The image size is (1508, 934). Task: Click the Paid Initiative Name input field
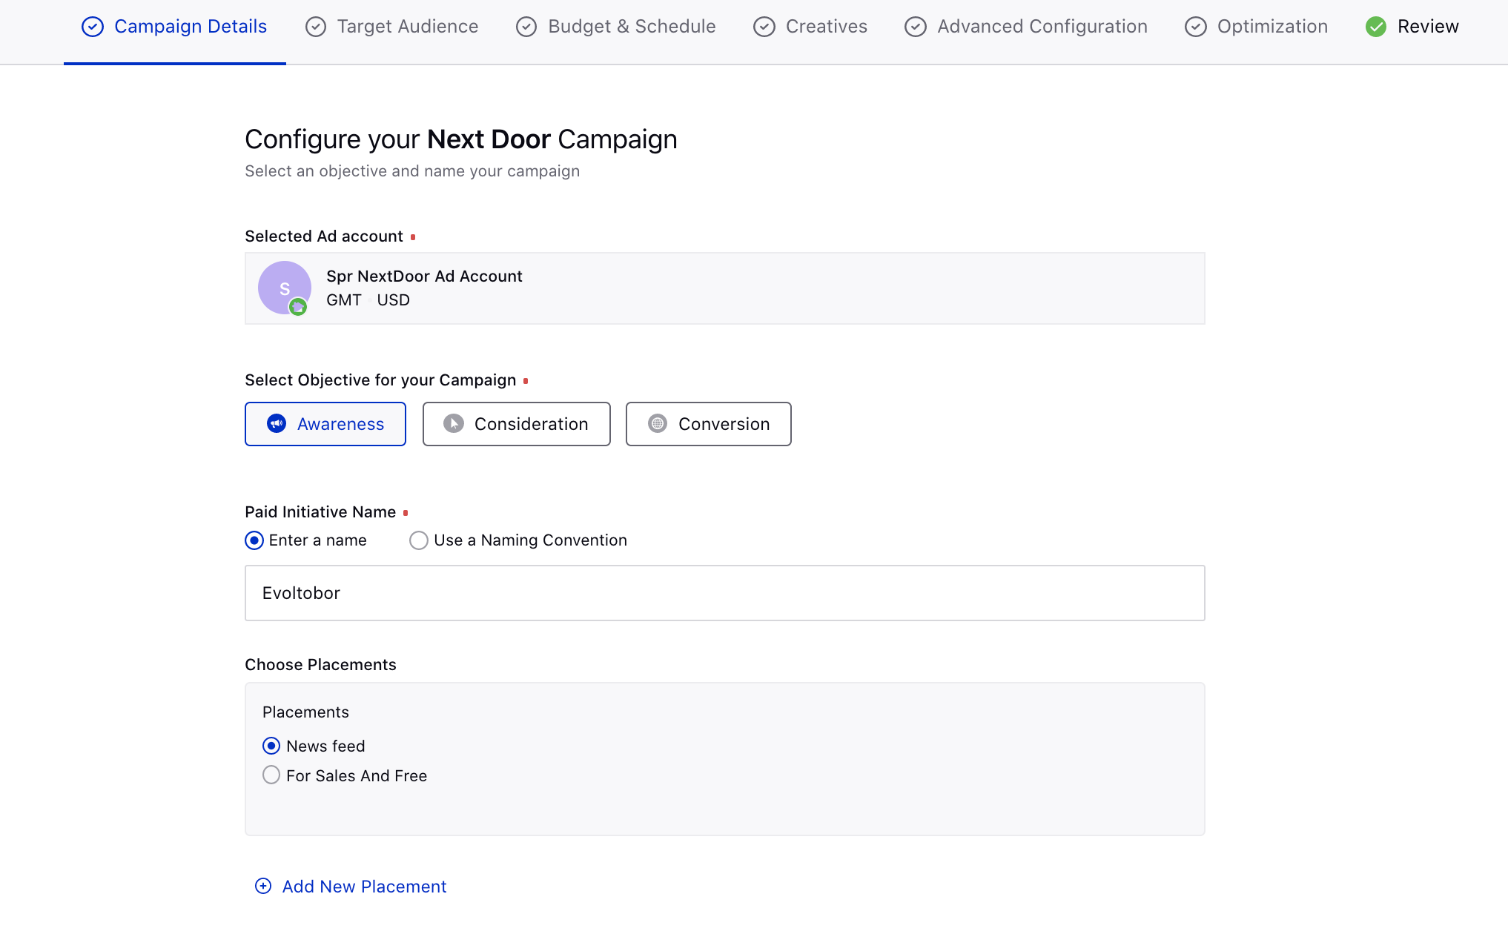point(725,593)
